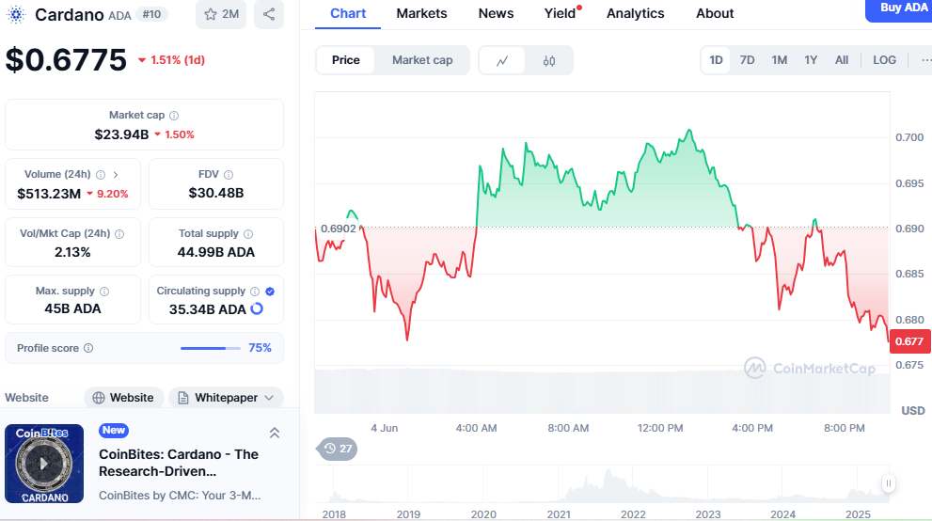
Task: Show Total supply info icon
Action: tap(248, 234)
